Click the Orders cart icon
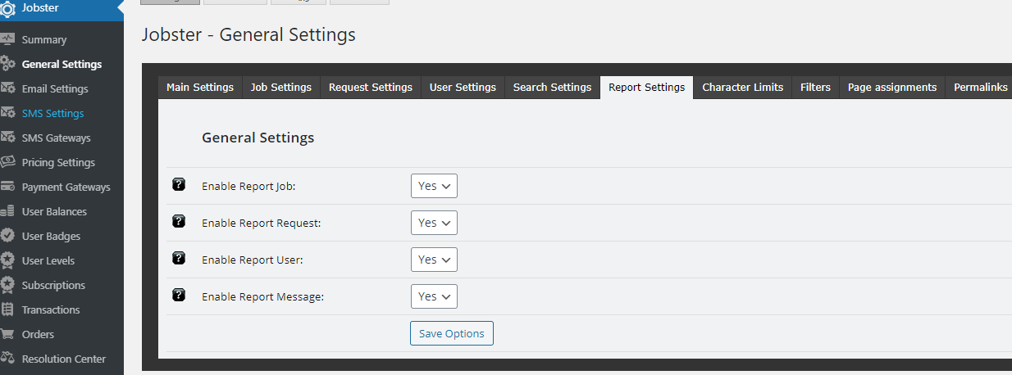This screenshot has height=375, width=1012. coord(7,334)
